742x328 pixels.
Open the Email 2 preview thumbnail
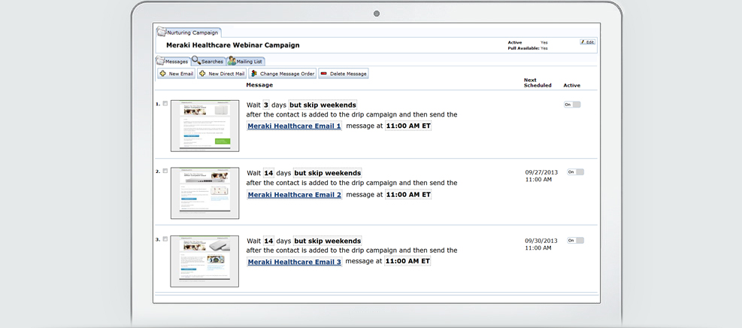pos(205,193)
